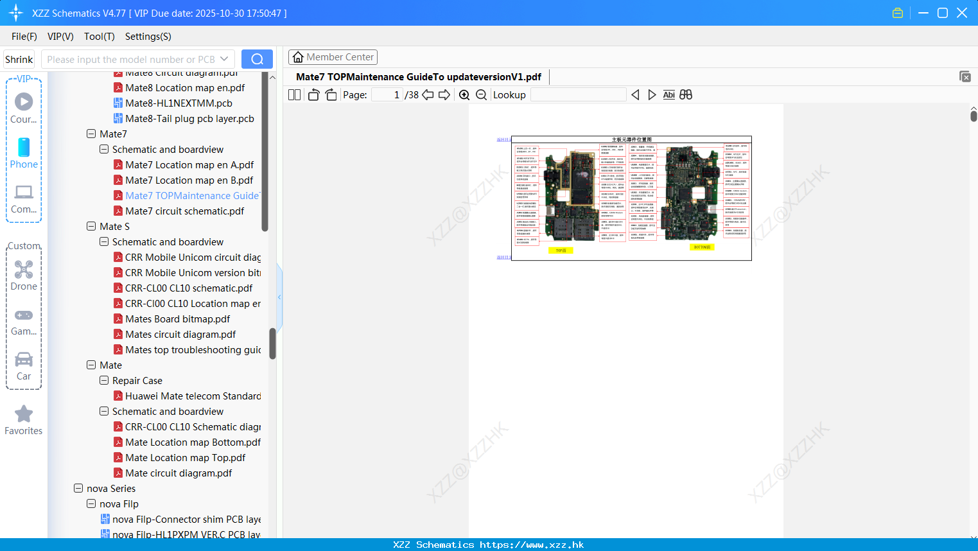The image size is (978, 551).
Task: Open Mate7 circuit schematic.pdf
Action: tap(184, 211)
